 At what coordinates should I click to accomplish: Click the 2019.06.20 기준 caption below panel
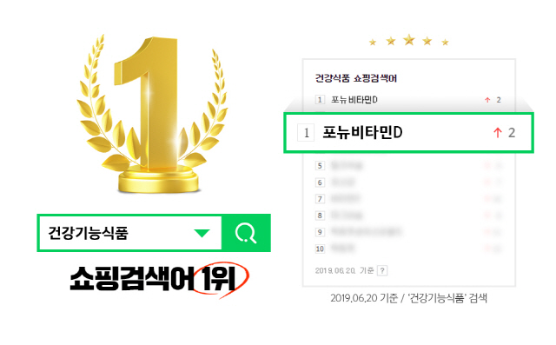408,298
